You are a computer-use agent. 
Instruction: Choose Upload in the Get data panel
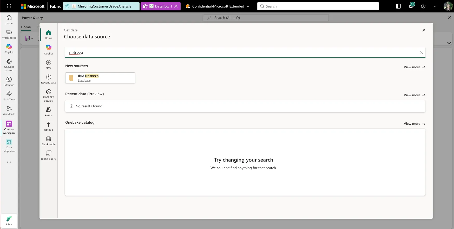49,126
